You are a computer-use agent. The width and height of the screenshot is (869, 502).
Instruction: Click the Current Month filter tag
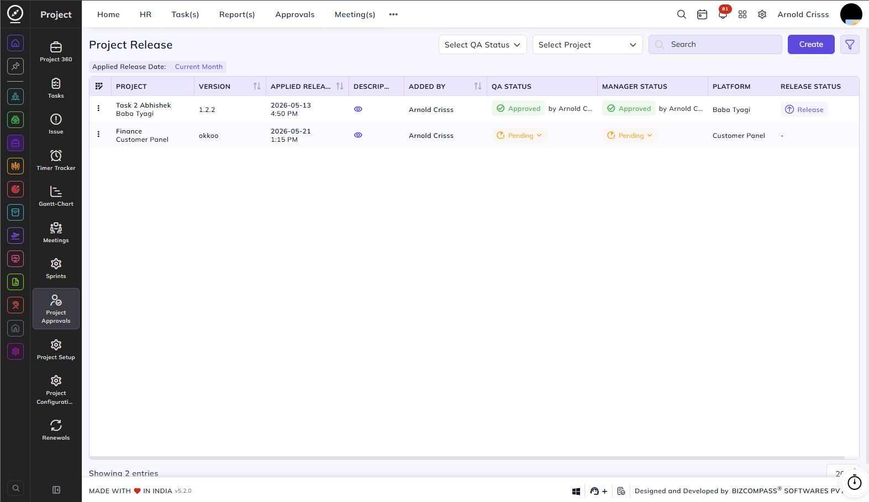click(199, 67)
